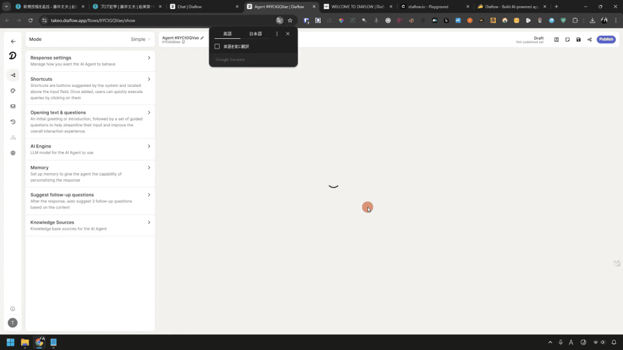Open the mail envelope sidebar icon
The height and width of the screenshot is (350, 623).
point(13,106)
